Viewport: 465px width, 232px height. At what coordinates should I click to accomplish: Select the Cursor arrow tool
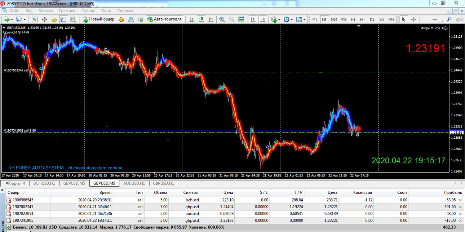[404, 19]
